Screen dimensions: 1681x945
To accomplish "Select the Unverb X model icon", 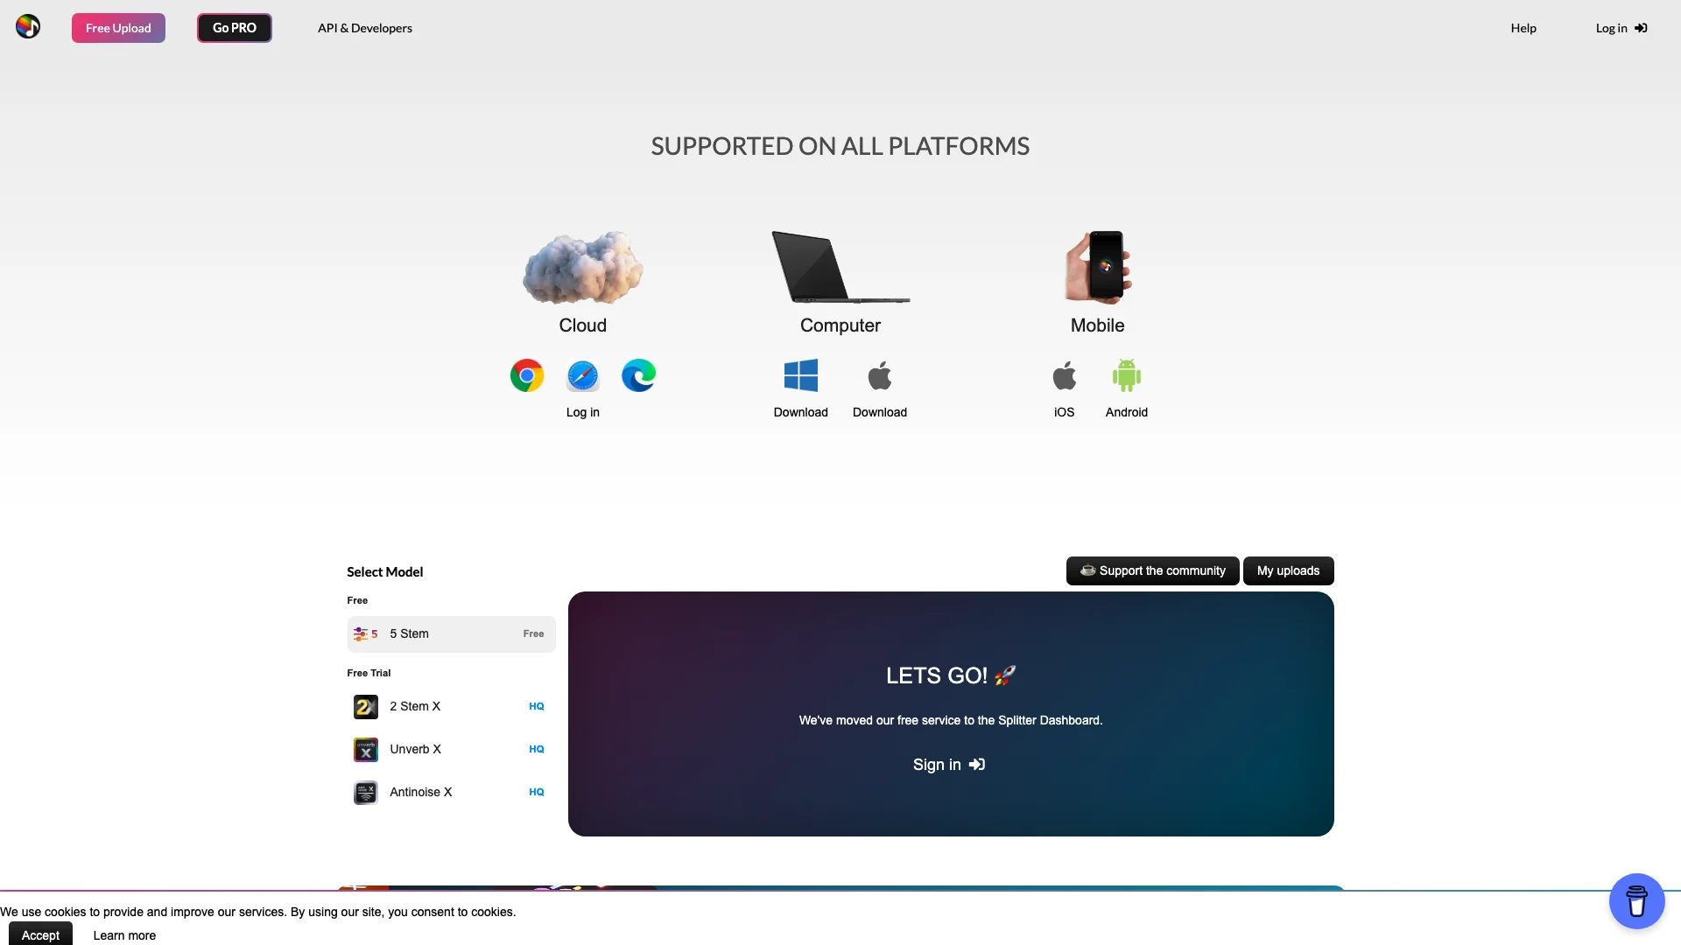I will coord(366,749).
